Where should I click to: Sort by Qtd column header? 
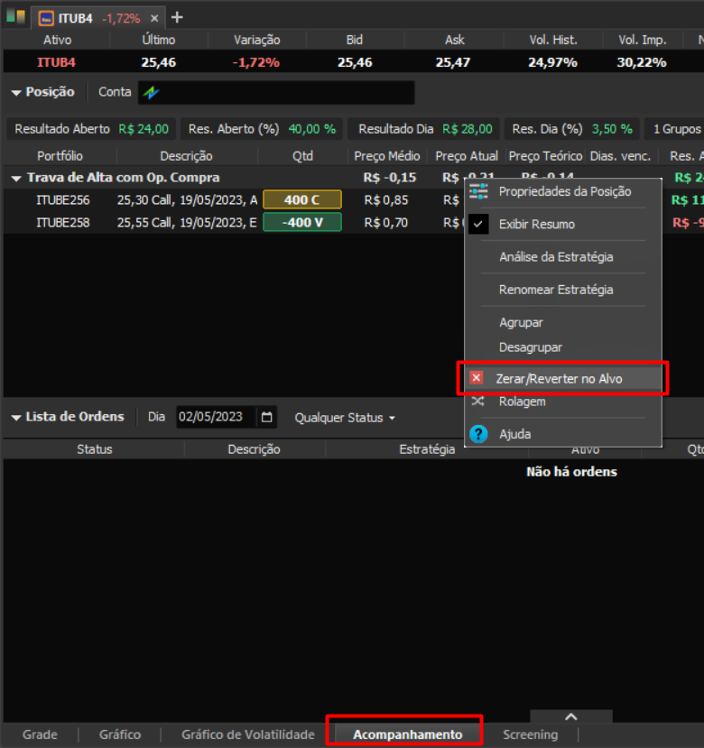[x=302, y=156]
